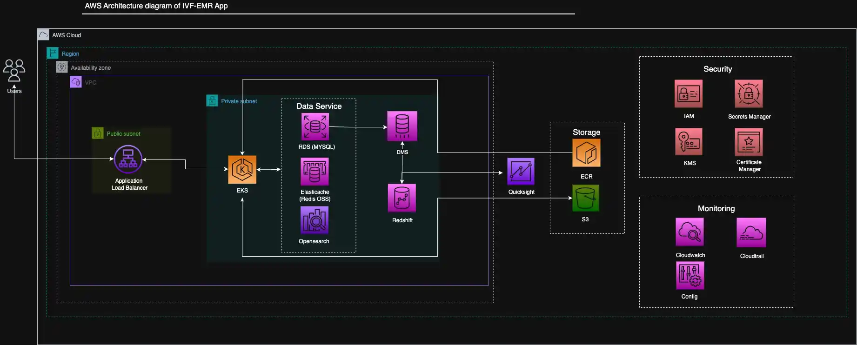Click the 'Secrets Manager' caption
Viewport: 857px width, 345px height.
[749, 117]
